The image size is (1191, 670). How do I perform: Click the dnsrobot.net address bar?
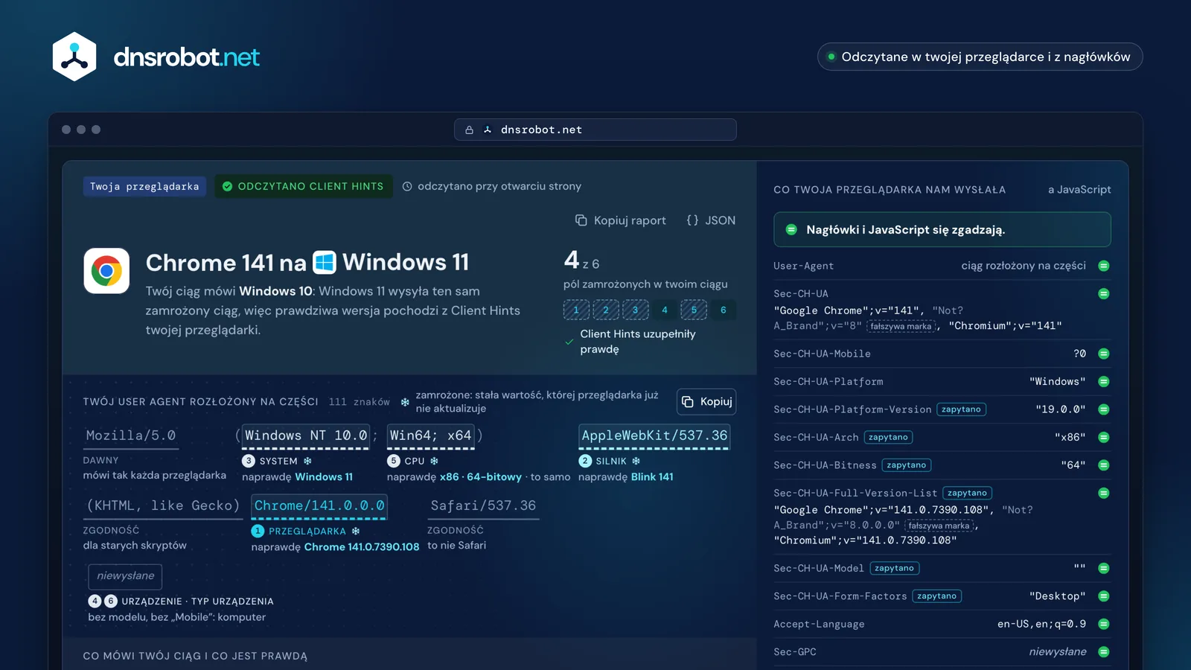coord(595,130)
